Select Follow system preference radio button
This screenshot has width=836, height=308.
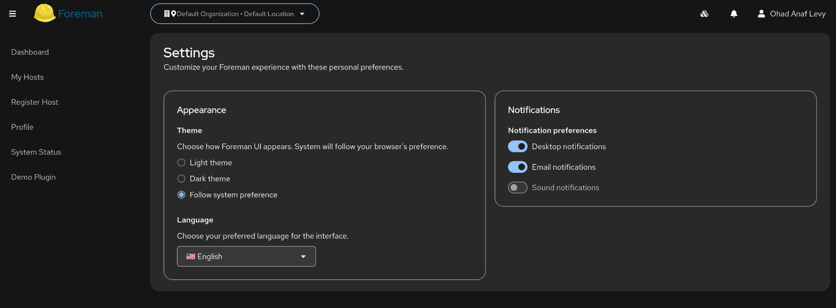tap(181, 195)
